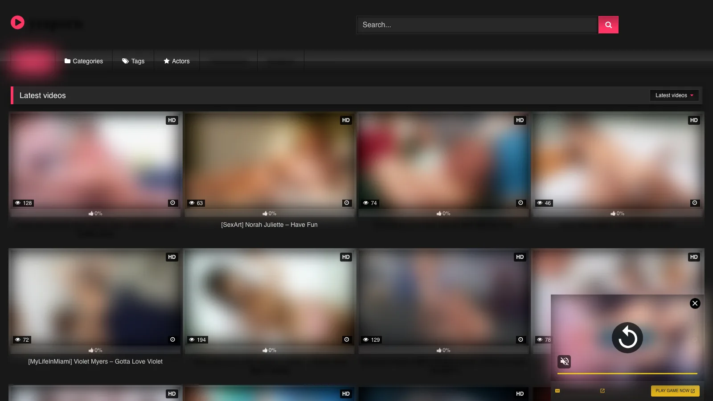Click the thumbs-up rating under the 72-views video
Image resolution: width=713 pixels, height=401 pixels.
[x=95, y=350]
